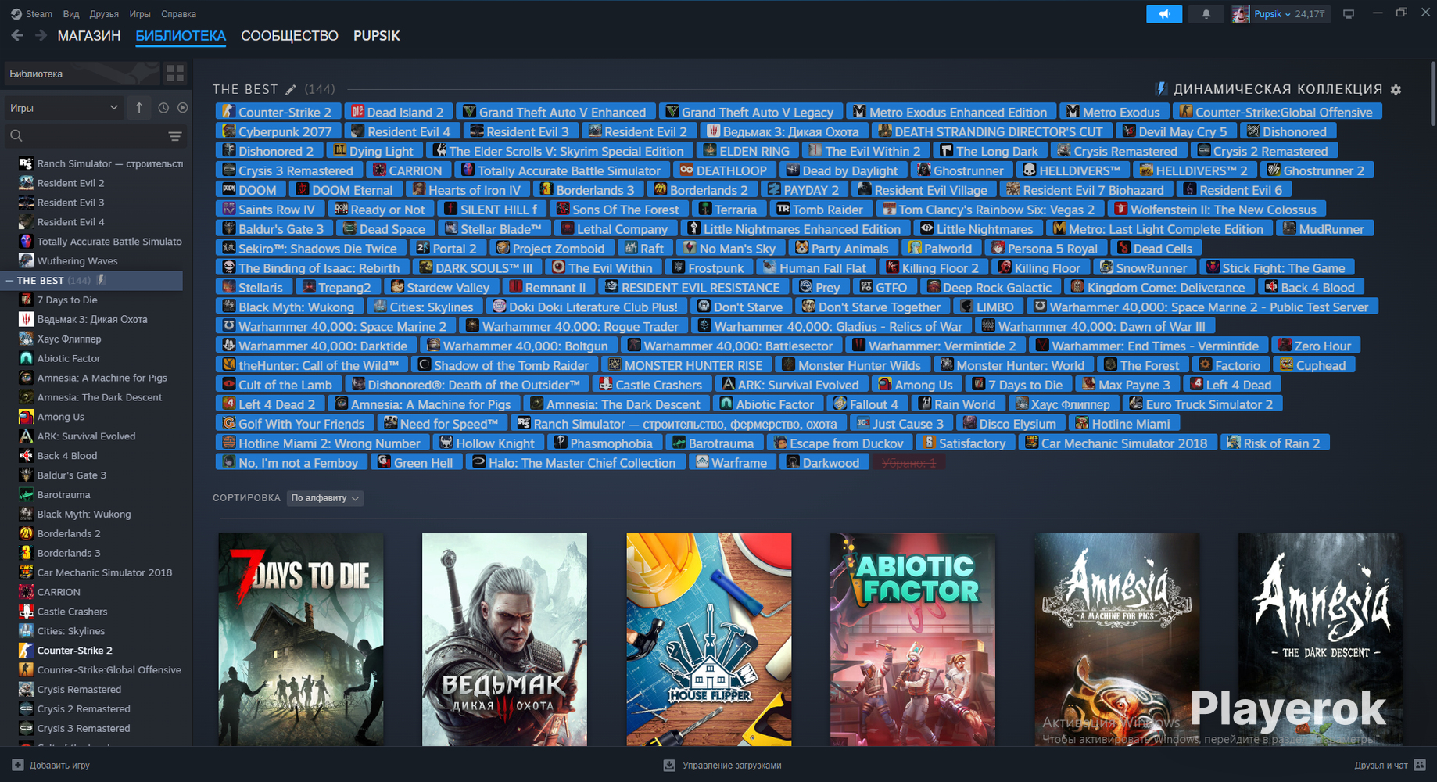Toggle sort by recent activity clock icon
Screen dimensions: 1437x782
[163, 108]
